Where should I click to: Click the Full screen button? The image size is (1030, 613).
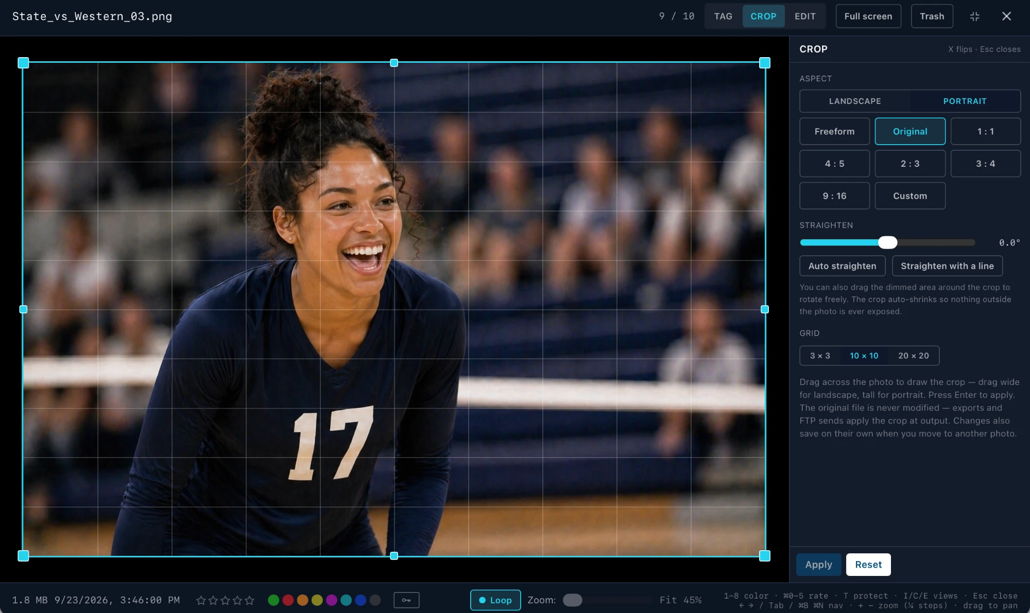point(868,16)
